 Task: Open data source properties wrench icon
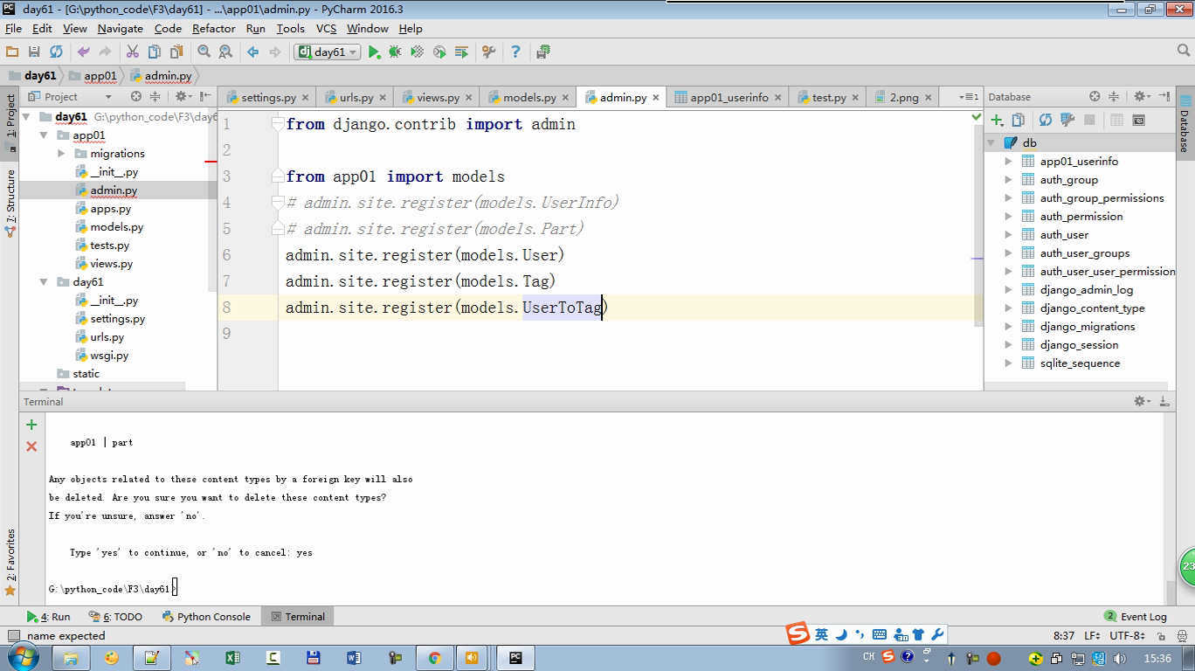coord(1067,120)
